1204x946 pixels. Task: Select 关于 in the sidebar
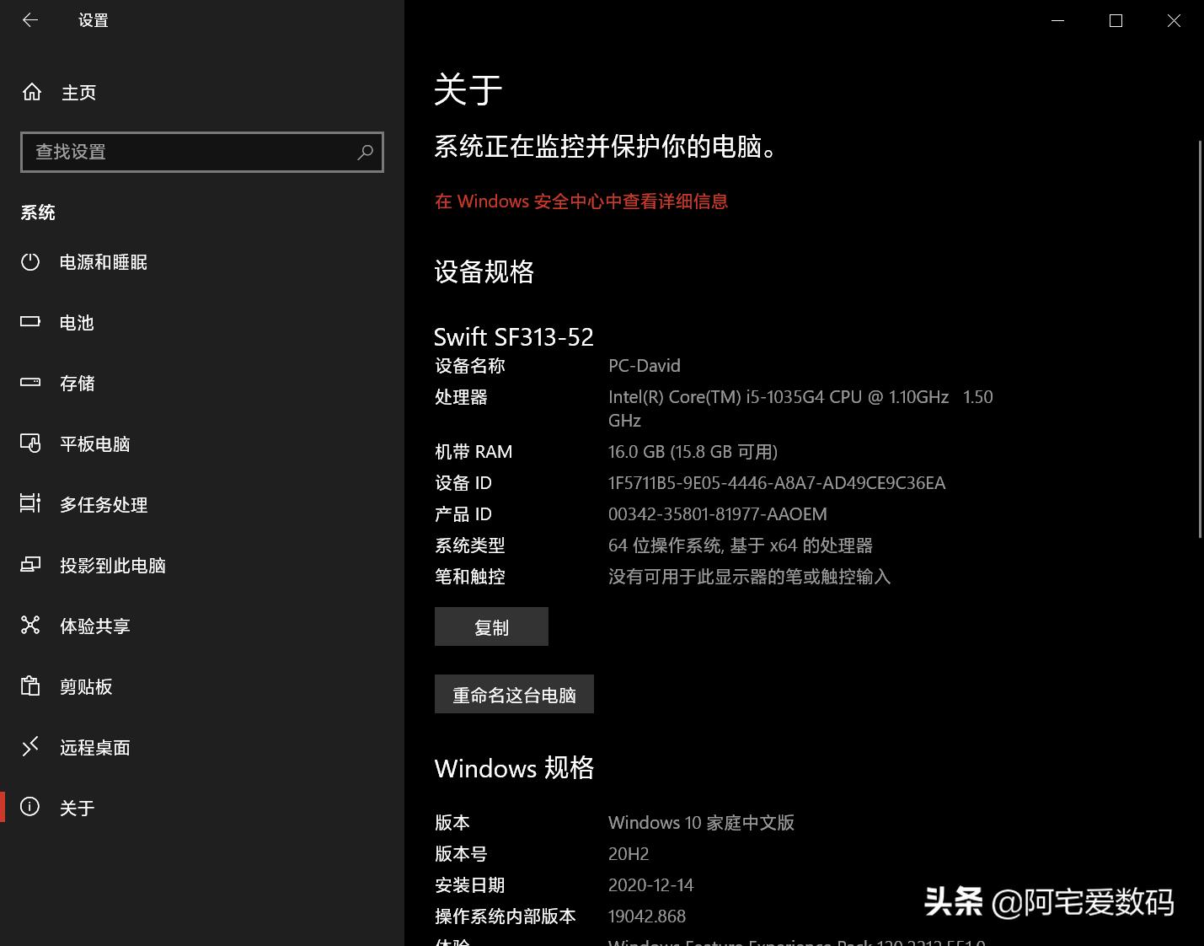(77, 807)
